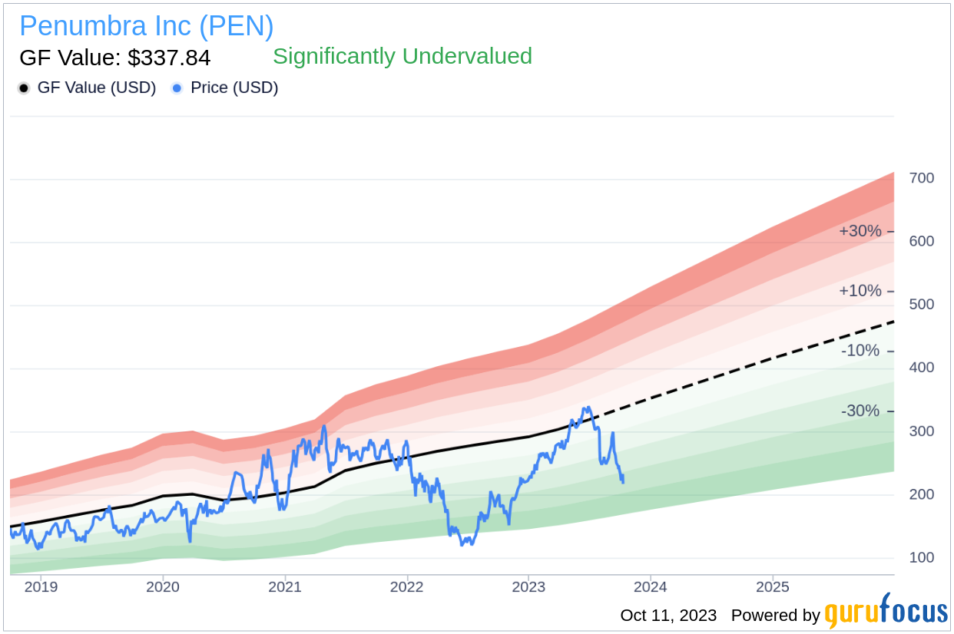Click the black GF Value legend dot
Image resolution: width=954 pixels, height=634 pixels.
[x=25, y=88]
